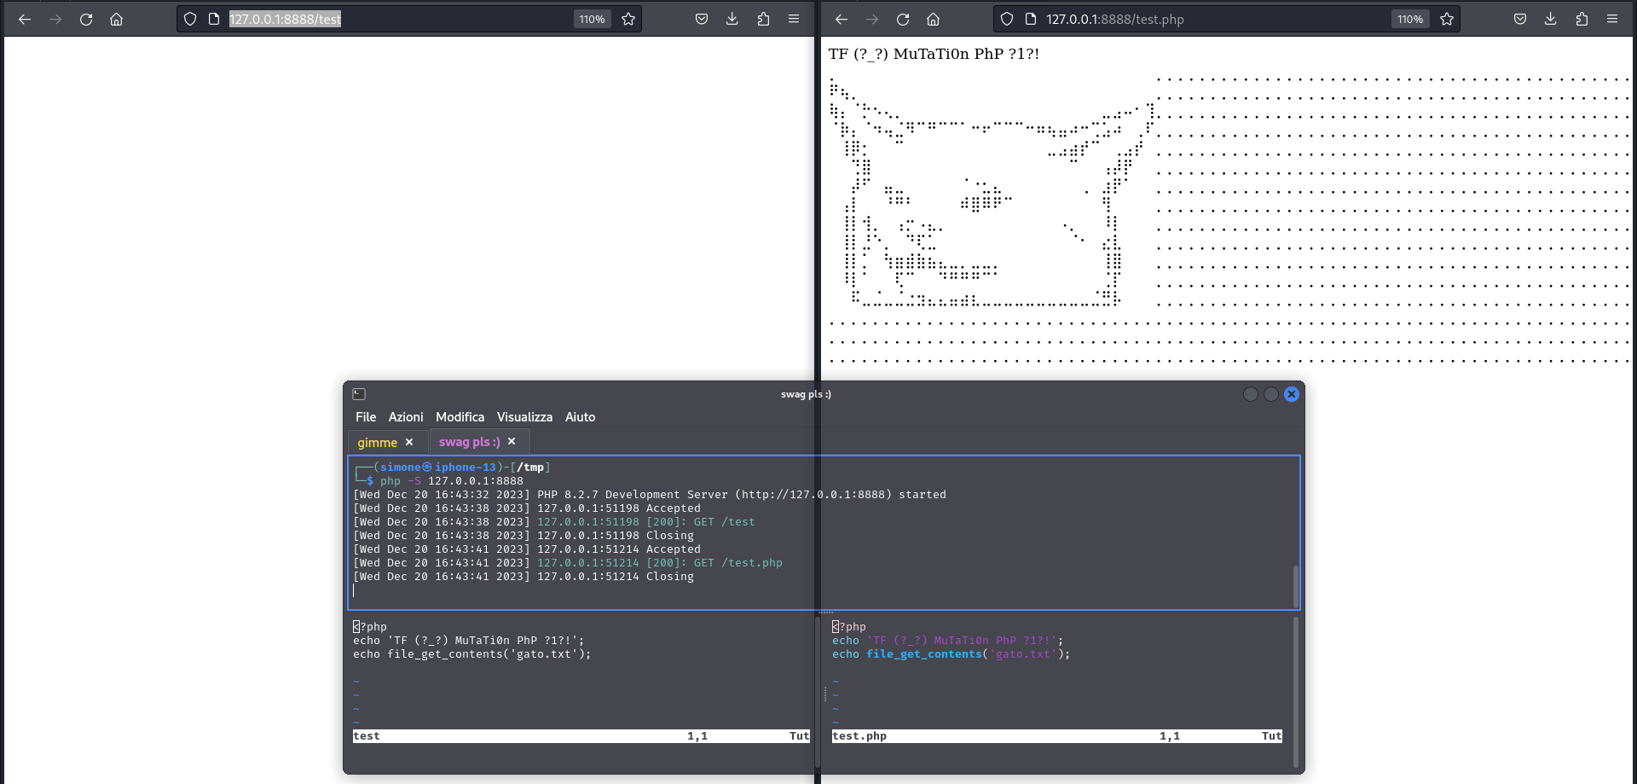Click the page heading 'TF (?_?) MuTaTi0n PhP ?1?!'

pyautogui.click(x=934, y=54)
